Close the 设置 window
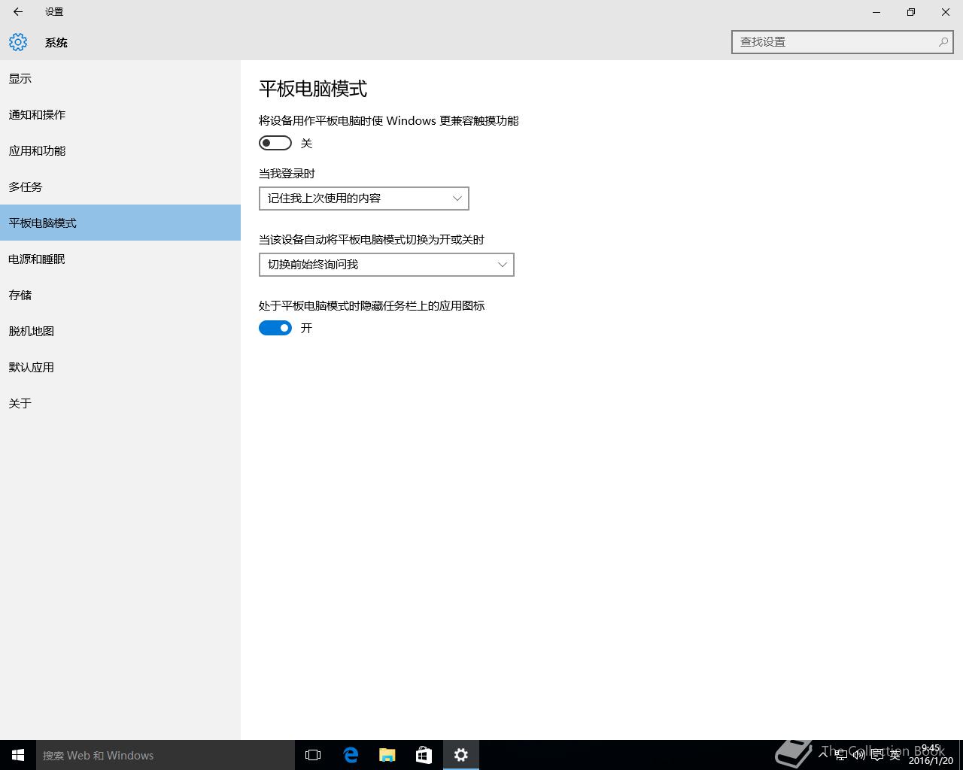The image size is (963, 770). (x=946, y=12)
